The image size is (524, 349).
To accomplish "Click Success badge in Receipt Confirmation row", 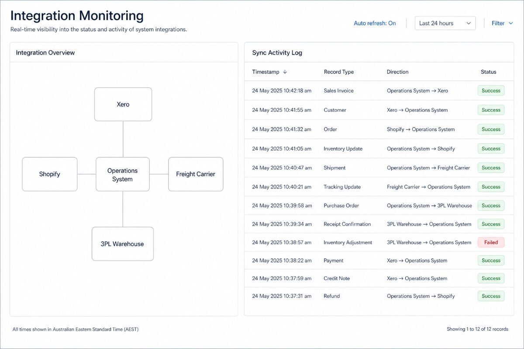I will point(491,224).
